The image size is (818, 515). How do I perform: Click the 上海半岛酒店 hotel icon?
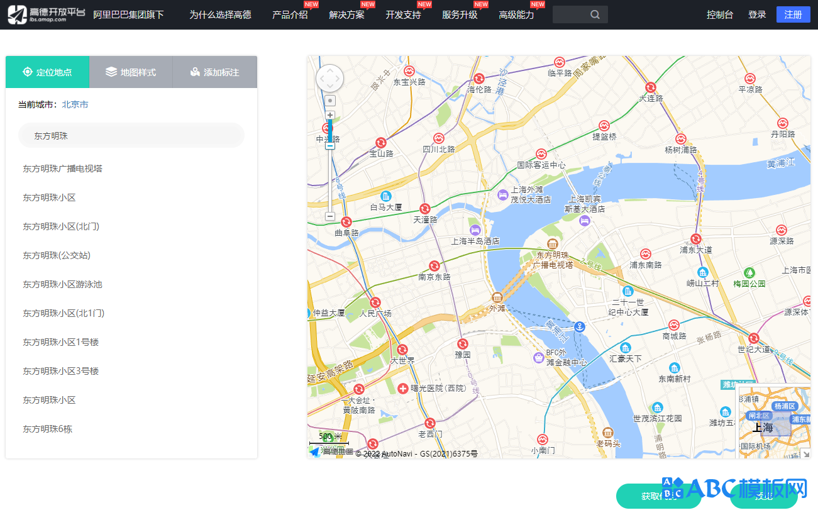475,230
